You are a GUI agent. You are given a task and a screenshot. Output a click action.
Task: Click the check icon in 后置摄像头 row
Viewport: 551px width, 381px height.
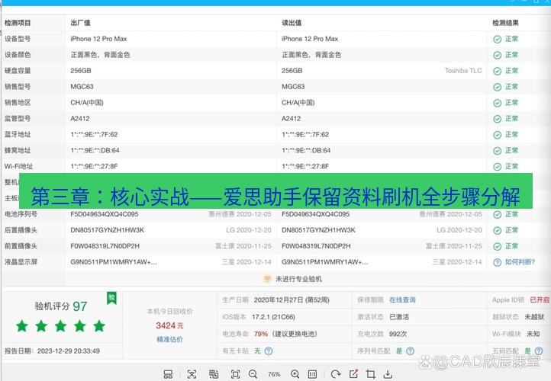coord(497,230)
